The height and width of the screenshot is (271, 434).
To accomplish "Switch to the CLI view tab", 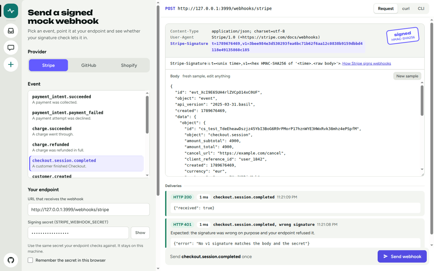I will pos(421,9).
